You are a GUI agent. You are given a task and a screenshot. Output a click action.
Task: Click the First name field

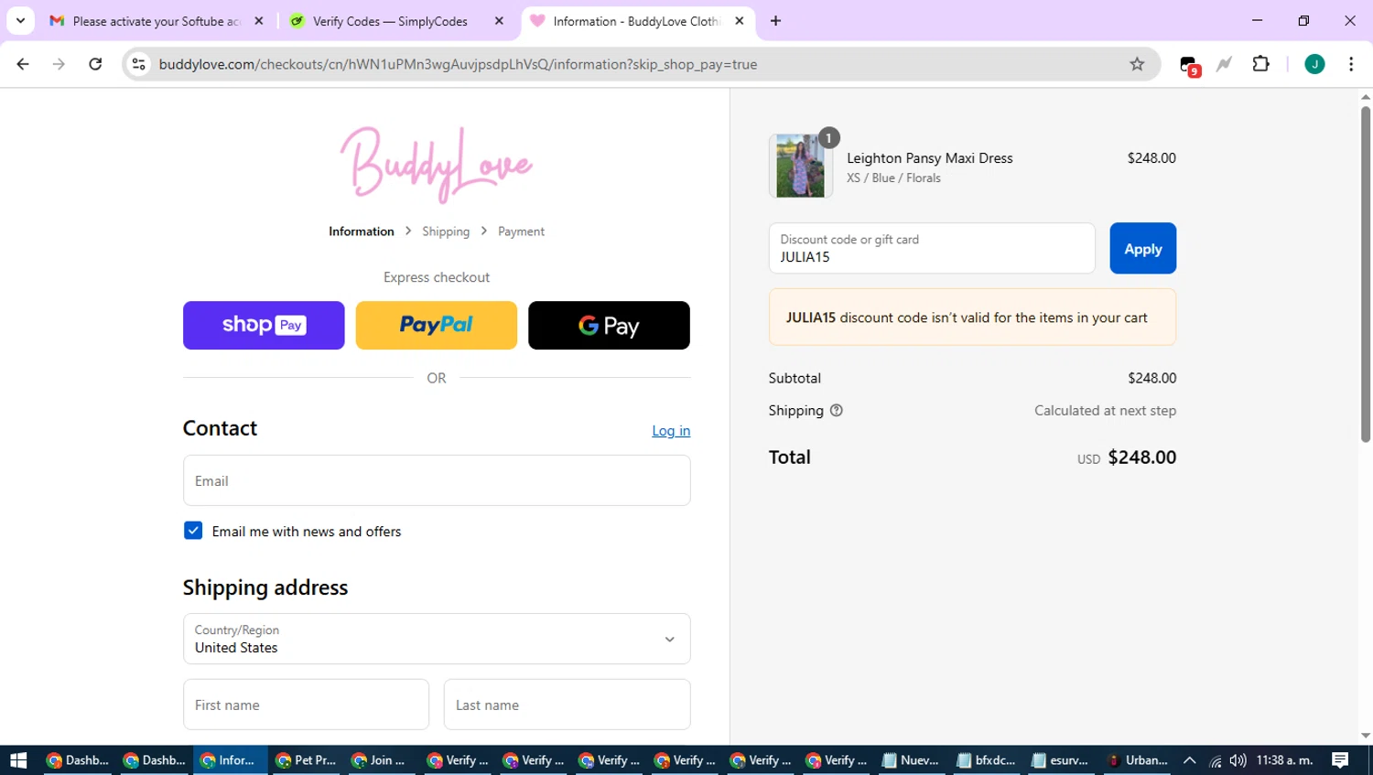306,705
